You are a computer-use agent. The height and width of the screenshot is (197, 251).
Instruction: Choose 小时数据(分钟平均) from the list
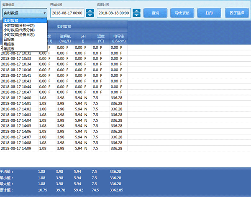pos(25,25)
